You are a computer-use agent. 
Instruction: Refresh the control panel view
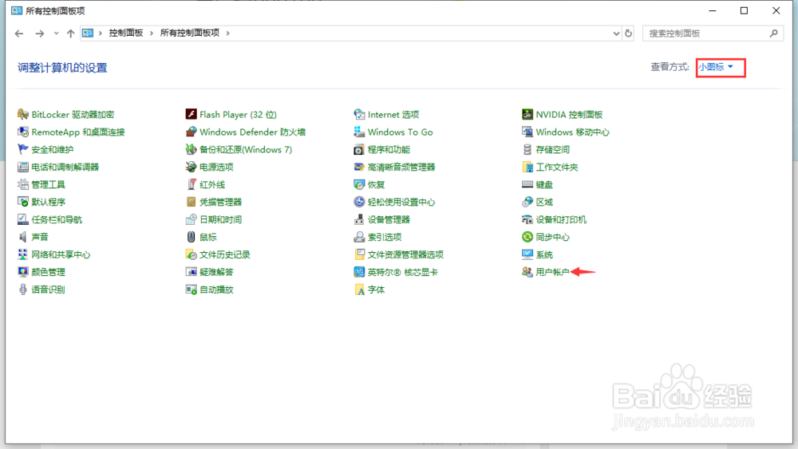coord(629,33)
